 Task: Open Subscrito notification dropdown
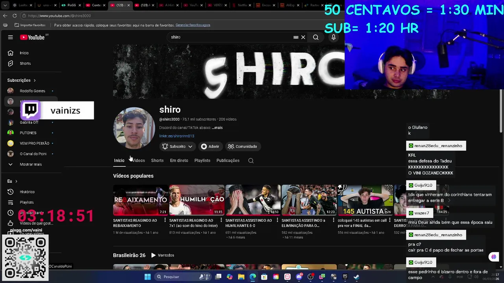click(x=177, y=147)
